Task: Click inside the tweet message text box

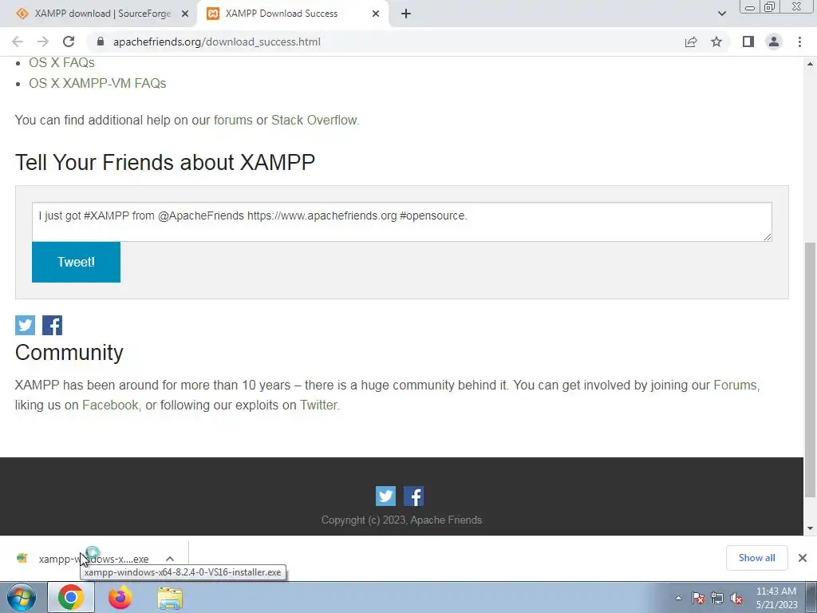Action: tap(402, 222)
